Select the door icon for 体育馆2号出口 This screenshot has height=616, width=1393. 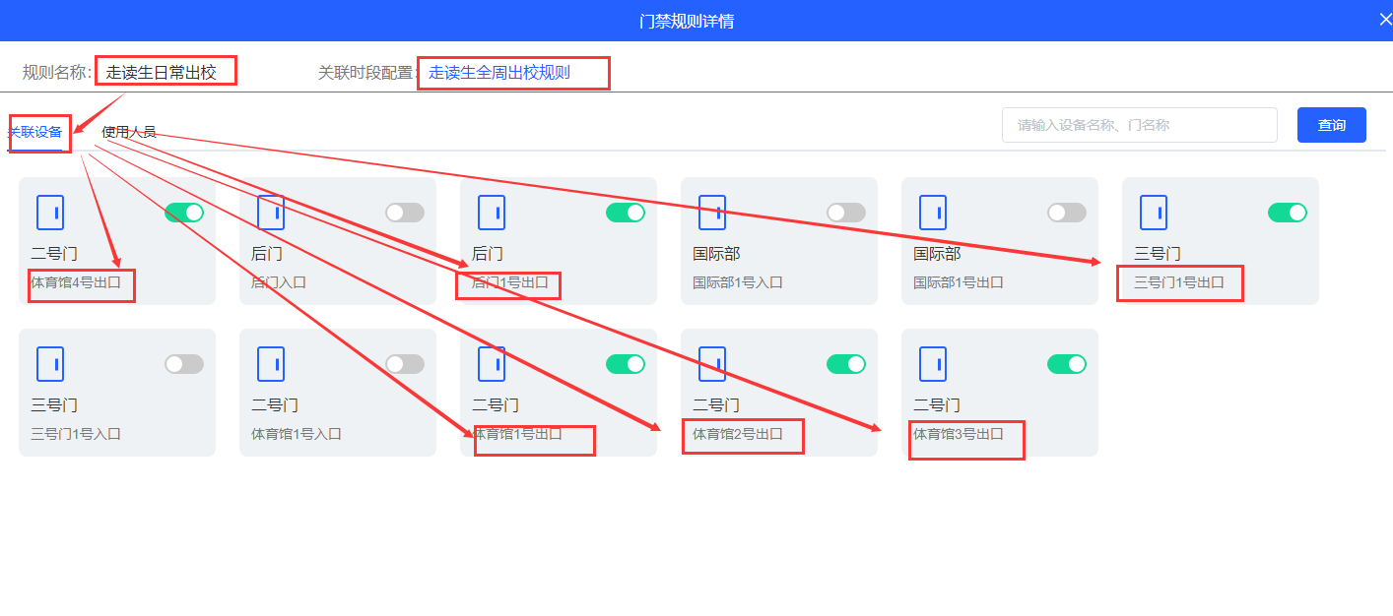712,364
